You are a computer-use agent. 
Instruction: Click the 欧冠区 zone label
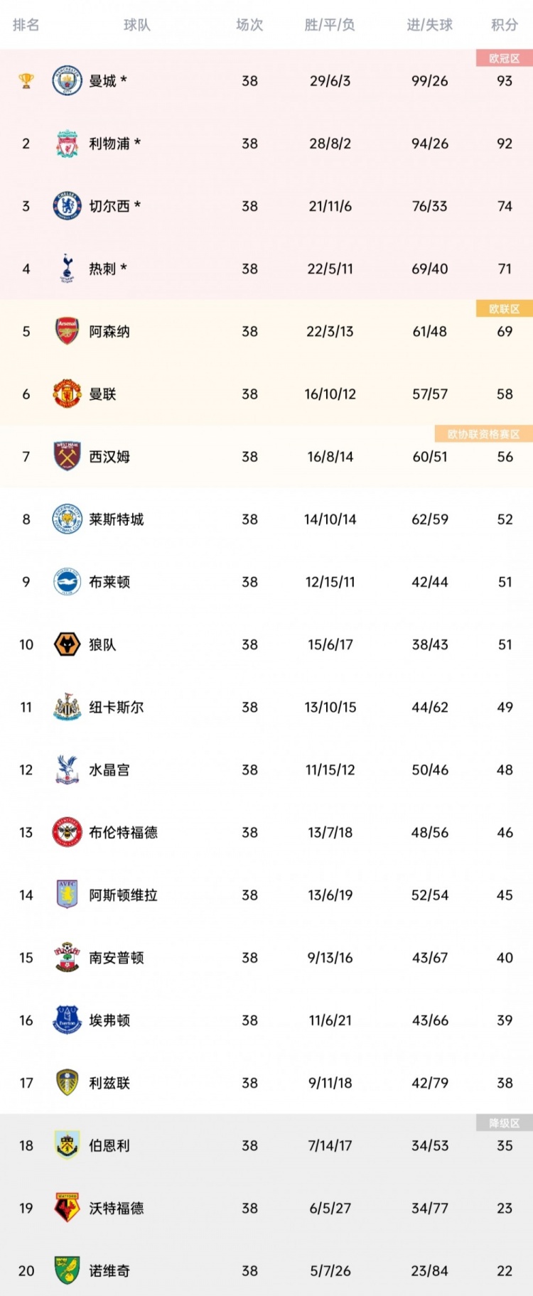(x=505, y=58)
